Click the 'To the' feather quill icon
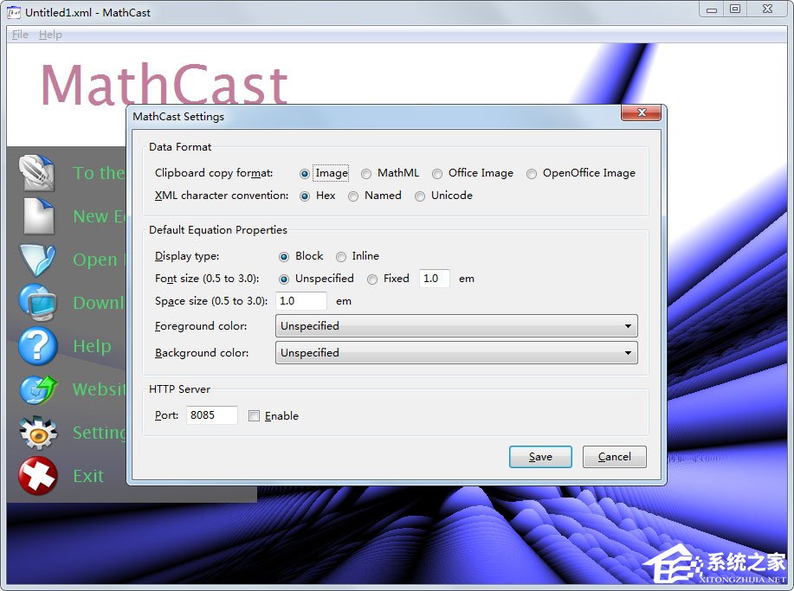The height and width of the screenshot is (591, 794). [x=37, y=173]
